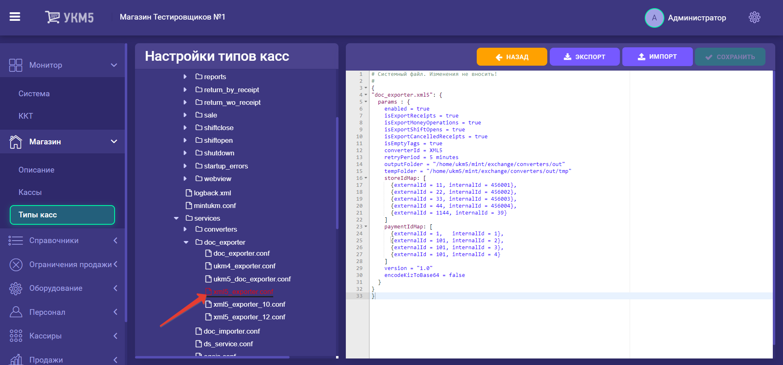Viewport: 783px width, 365px height.
Task: Click the Магазин house icon
Action: pyautogui.click(x=15, y=142)
